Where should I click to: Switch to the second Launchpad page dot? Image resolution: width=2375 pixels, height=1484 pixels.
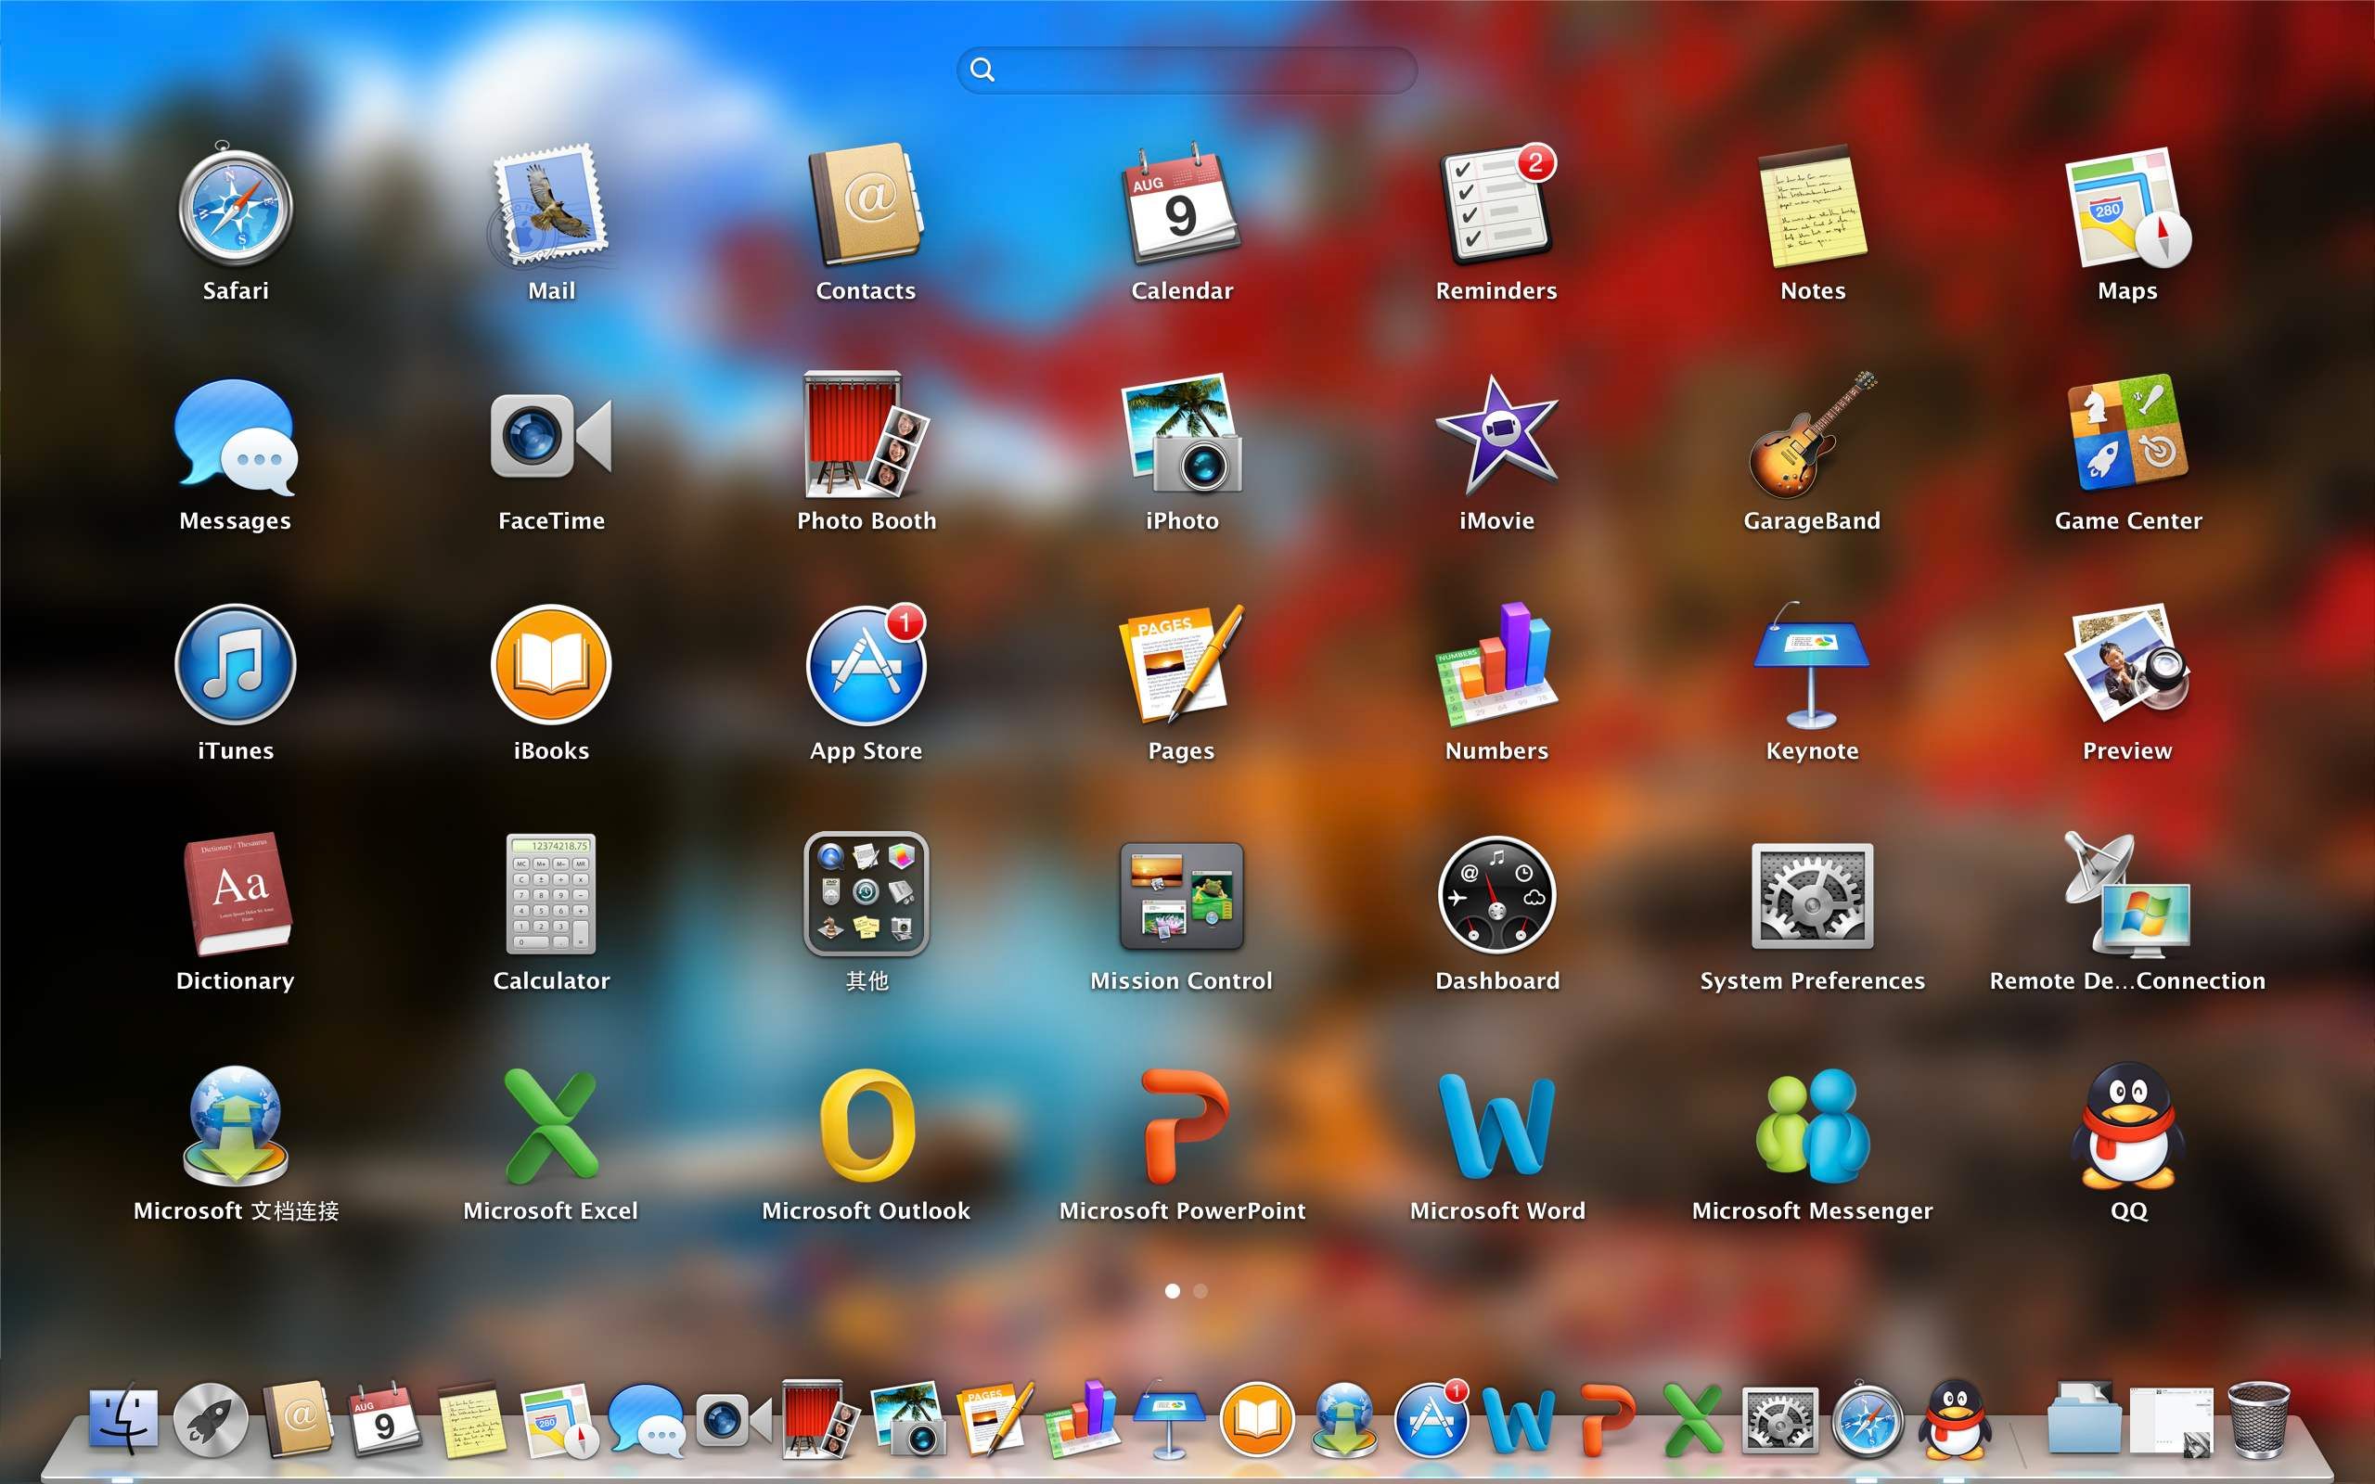1200,1291
